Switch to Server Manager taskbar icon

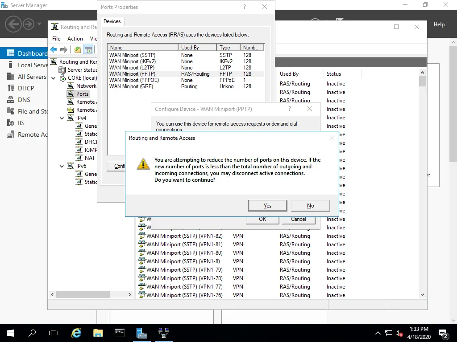click(x=141, y=333)
